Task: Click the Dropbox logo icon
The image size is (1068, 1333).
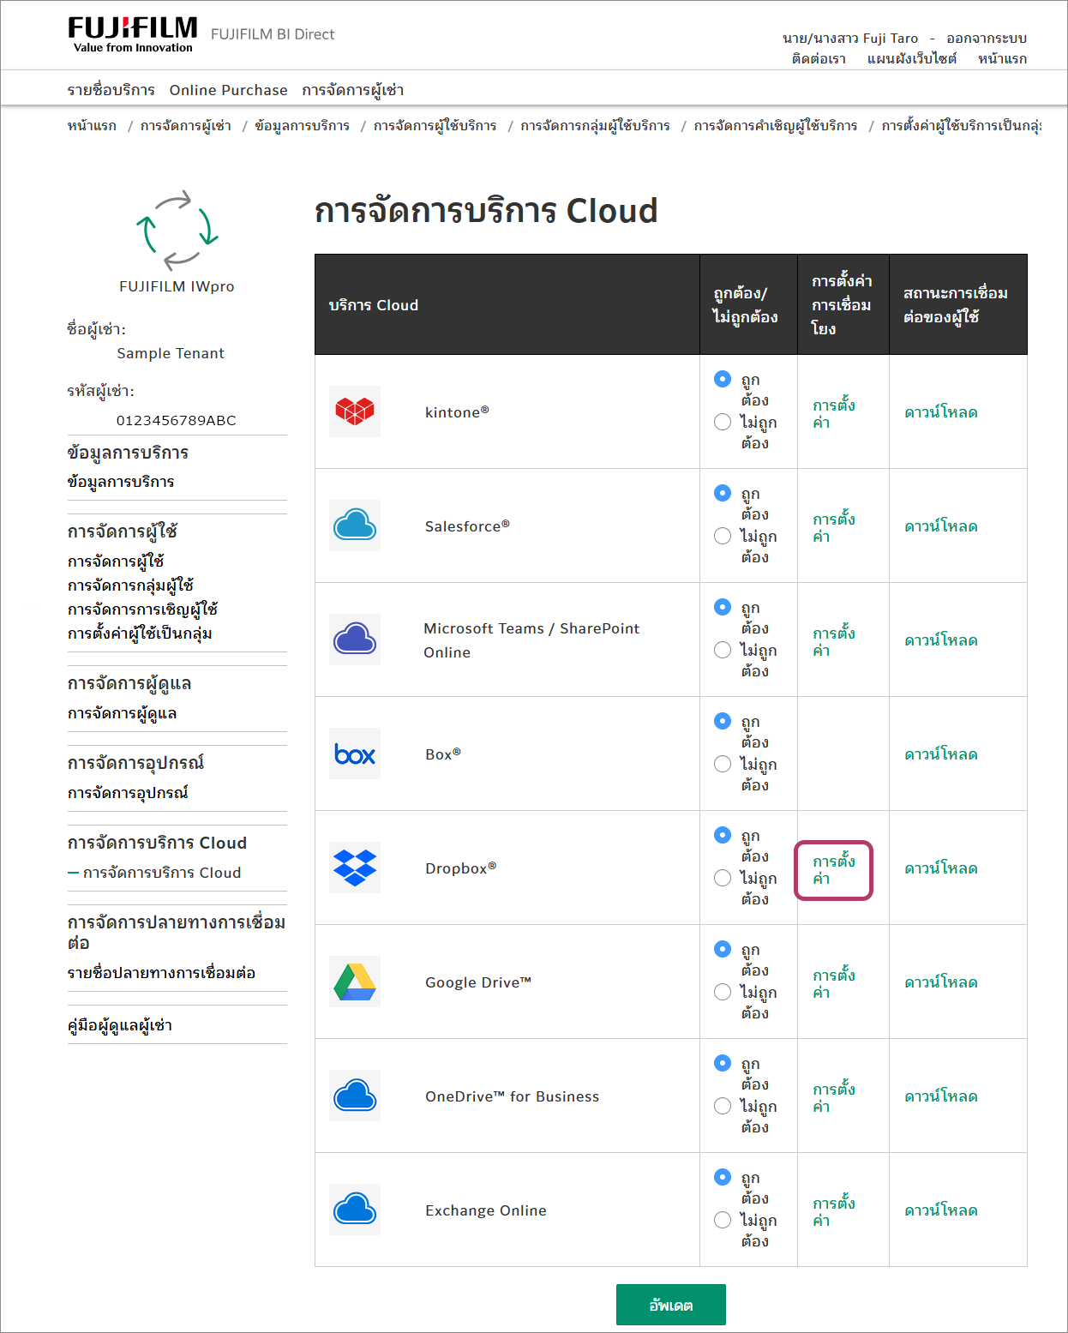Action: click(355, 868)
